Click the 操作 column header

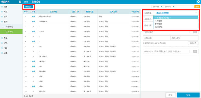coord(33,11)
